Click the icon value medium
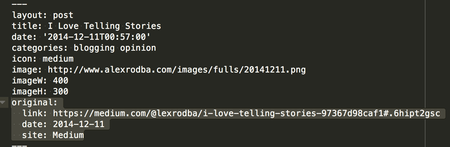The height and width of the screenshot is (147, 450). click(58, 59)
